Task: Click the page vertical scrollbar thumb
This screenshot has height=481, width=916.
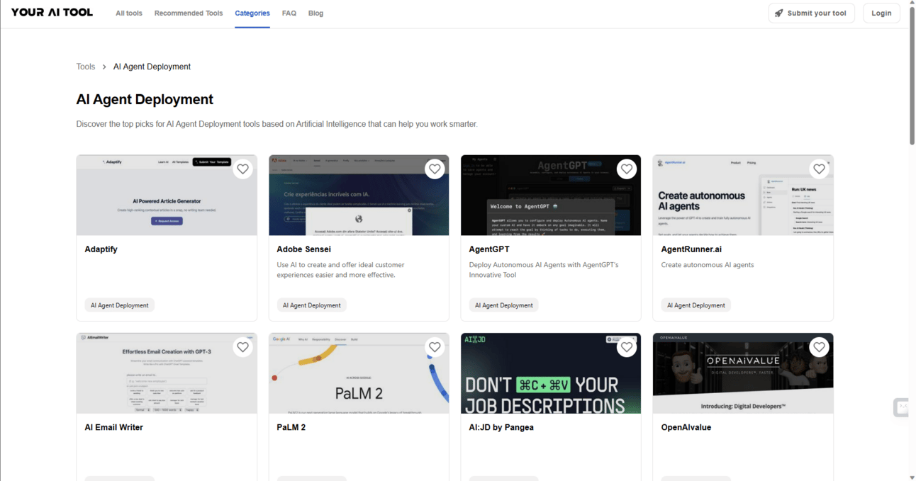Action: pyautogui.click(x=912, y=77)
